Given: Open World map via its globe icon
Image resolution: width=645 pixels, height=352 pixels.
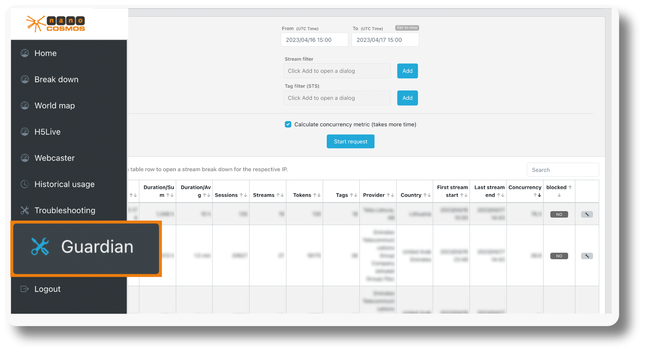Looking at the screenshot, I should (x=24, y=105).
